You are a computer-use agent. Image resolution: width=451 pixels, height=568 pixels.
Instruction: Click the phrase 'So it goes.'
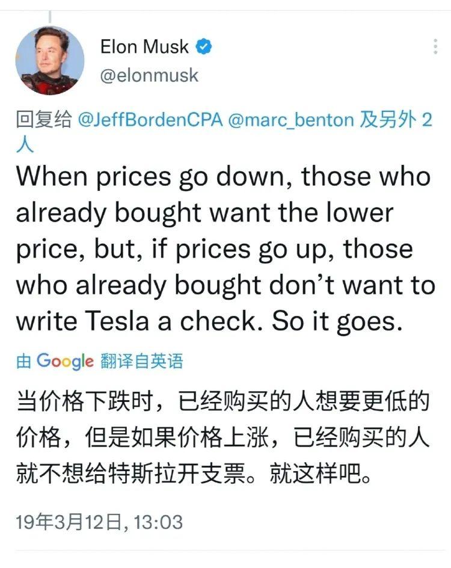pyautogui.click(x=337, y=322)
